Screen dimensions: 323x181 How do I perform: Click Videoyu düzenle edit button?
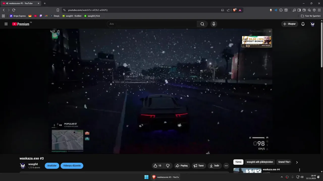point(72,166)
